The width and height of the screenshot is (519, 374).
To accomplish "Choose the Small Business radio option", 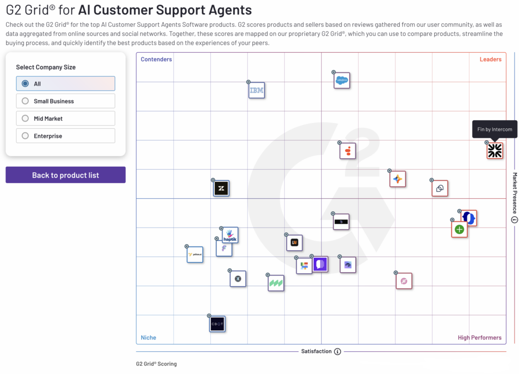I will pos(65,101).
